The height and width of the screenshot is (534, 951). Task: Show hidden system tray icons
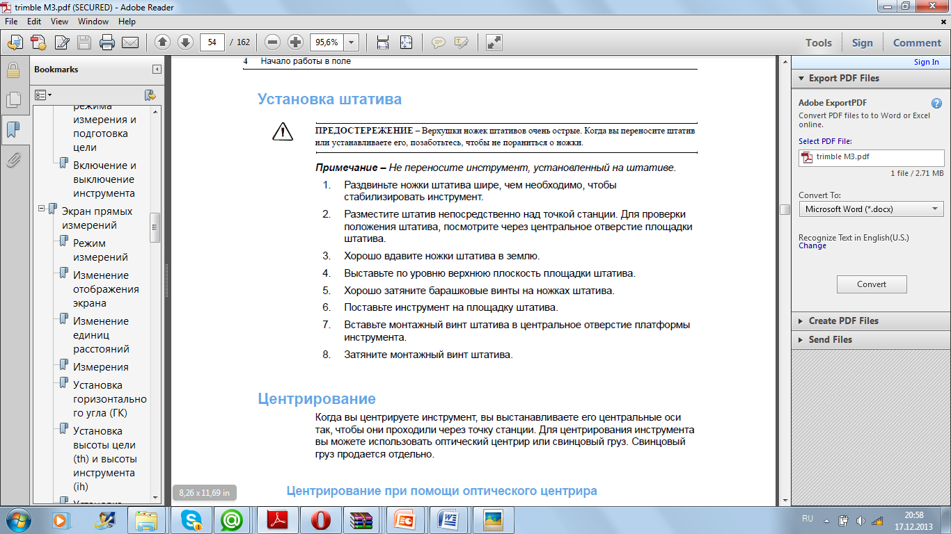pyautogui.click(x=826, y=520)
